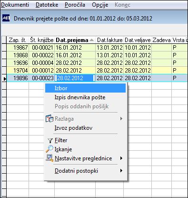
Task: Expand Nastavitve preglednice submenu arrow
Action: coord(121,158)
